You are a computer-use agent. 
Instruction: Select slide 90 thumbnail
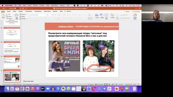(x=12, y=62)
